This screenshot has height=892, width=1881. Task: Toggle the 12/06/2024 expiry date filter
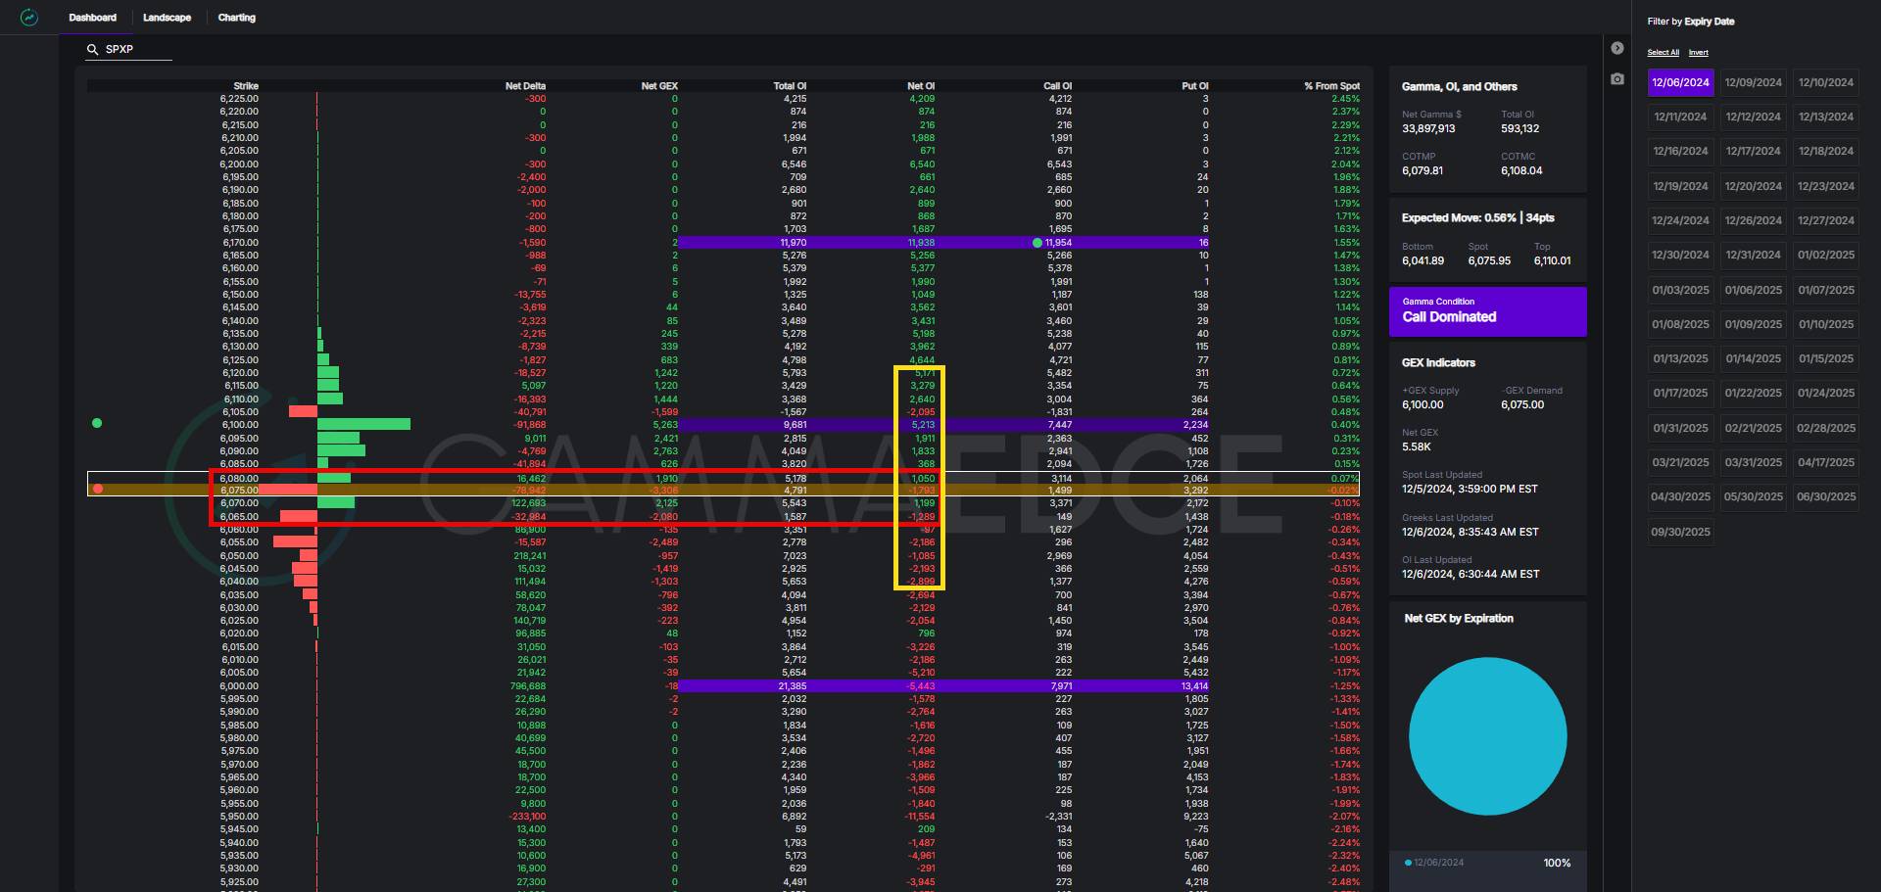pos(1680,83)
